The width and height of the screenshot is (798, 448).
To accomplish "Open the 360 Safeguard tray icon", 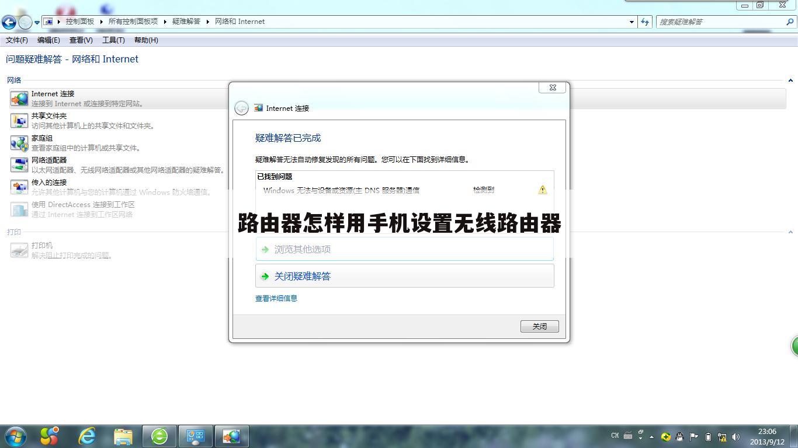I will (665, 436).
